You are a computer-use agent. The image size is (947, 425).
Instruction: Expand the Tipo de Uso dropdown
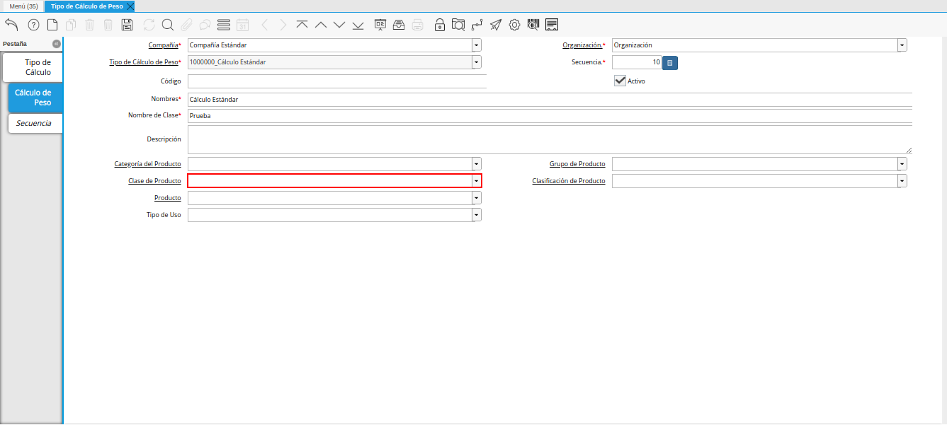(477, 215)
